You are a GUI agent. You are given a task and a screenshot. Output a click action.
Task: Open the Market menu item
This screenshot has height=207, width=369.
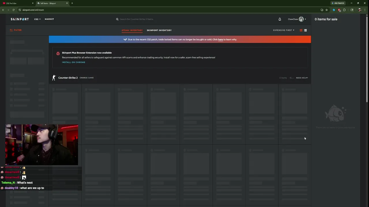[x=49, y=19]
